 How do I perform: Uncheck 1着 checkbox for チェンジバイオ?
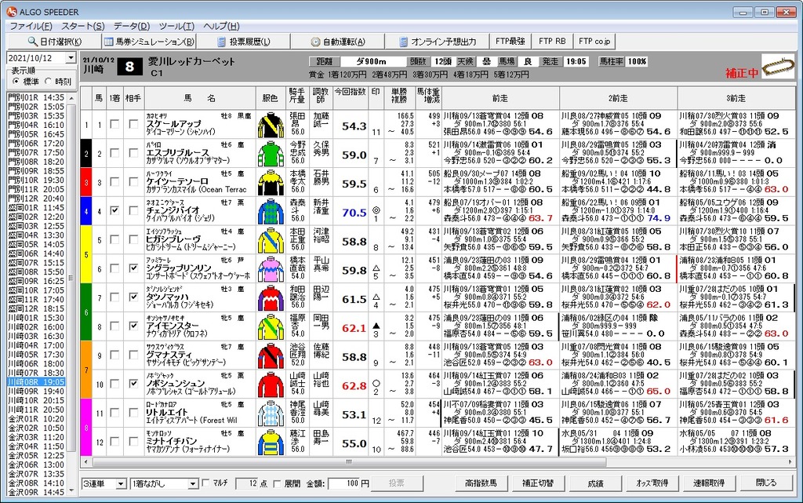coord(114,210)
